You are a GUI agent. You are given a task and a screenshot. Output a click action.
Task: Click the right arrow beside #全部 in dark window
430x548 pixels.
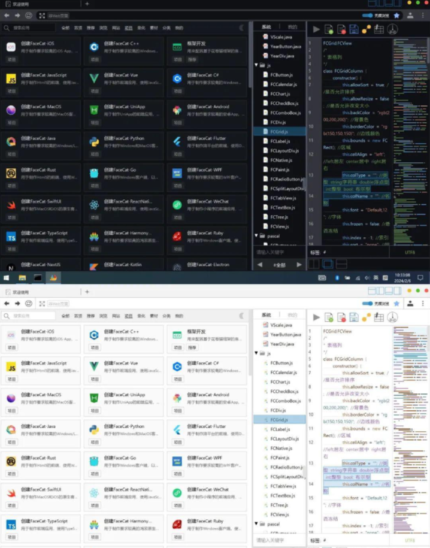coord(299,265)
